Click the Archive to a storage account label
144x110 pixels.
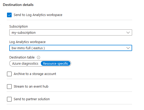coord(35,74)
